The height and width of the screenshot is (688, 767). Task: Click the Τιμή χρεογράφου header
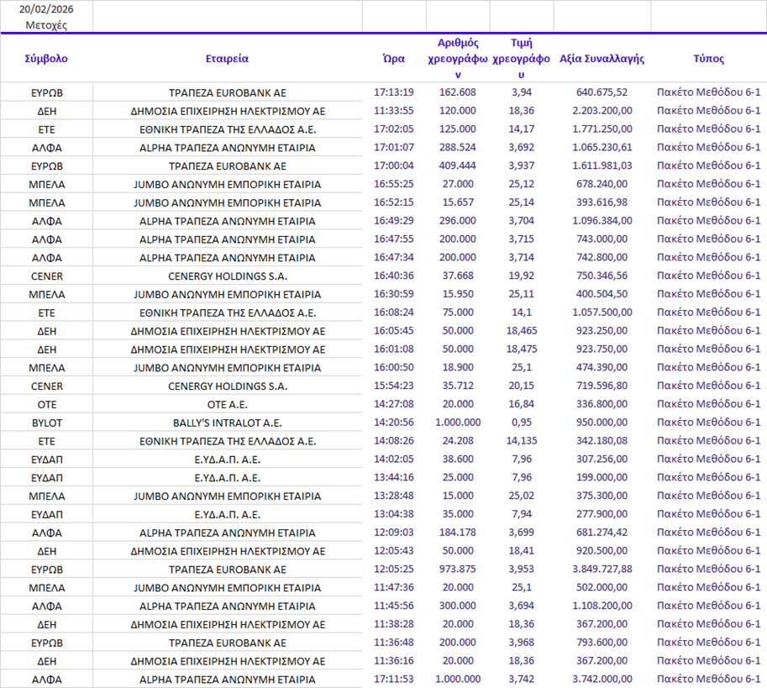[521, 59]
